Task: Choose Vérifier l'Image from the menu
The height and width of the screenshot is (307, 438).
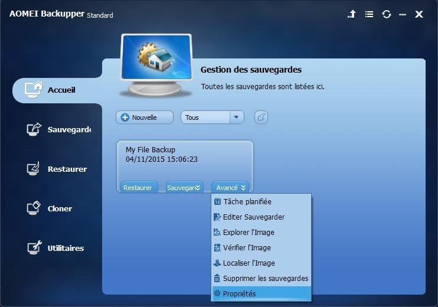Action: tap(262, 248)
